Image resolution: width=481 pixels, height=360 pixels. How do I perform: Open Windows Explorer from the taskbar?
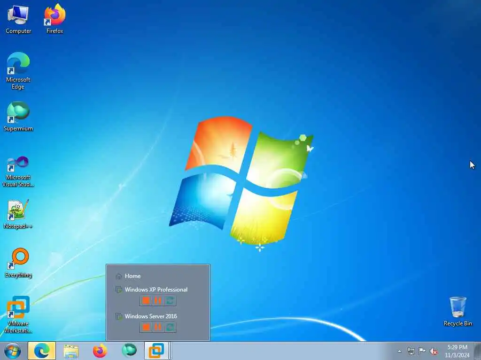(x=71, y=351)
